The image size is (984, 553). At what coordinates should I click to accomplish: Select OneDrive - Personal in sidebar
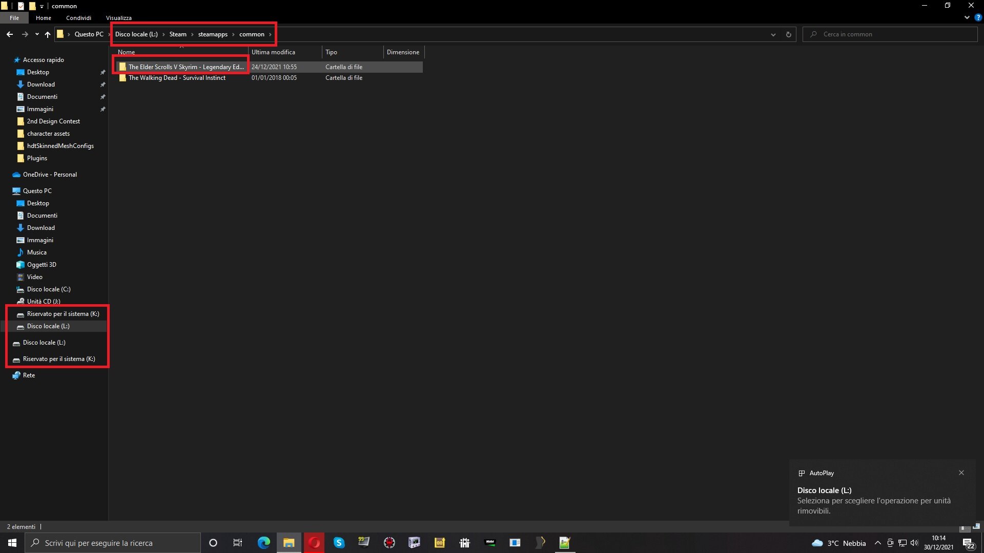click(x=50, y=175)
